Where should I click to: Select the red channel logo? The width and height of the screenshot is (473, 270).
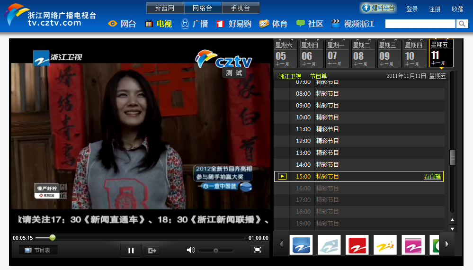[357, 245]
